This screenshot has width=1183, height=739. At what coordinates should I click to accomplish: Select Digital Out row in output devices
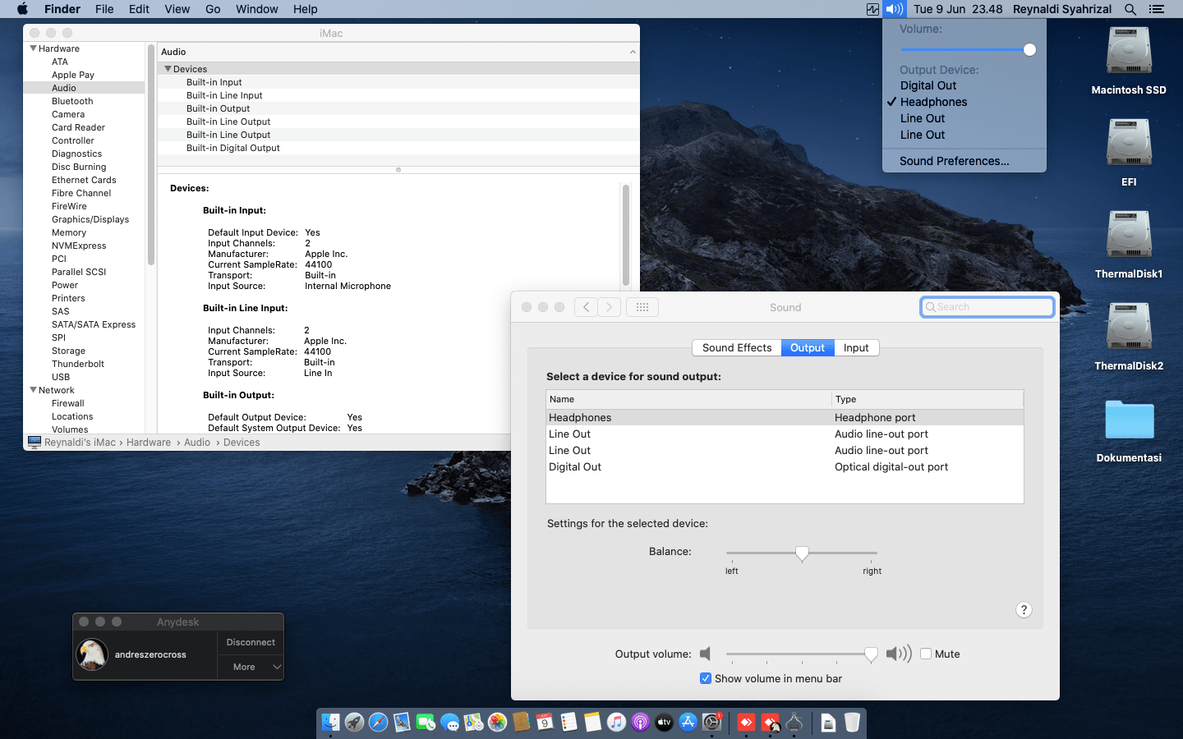click(785, 466)
